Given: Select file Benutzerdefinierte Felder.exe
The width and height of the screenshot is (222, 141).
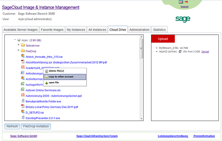Looking at the screenshot, I should pyautogui.click(x=43, y=101).
